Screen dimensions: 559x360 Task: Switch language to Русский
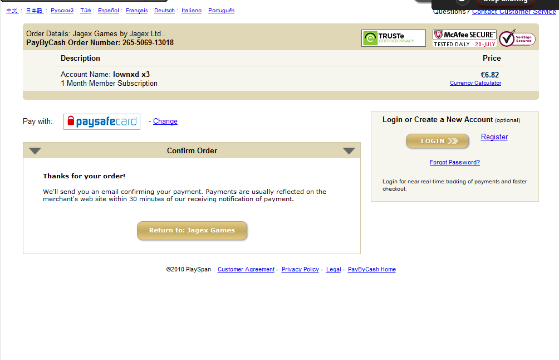(62, 11)
